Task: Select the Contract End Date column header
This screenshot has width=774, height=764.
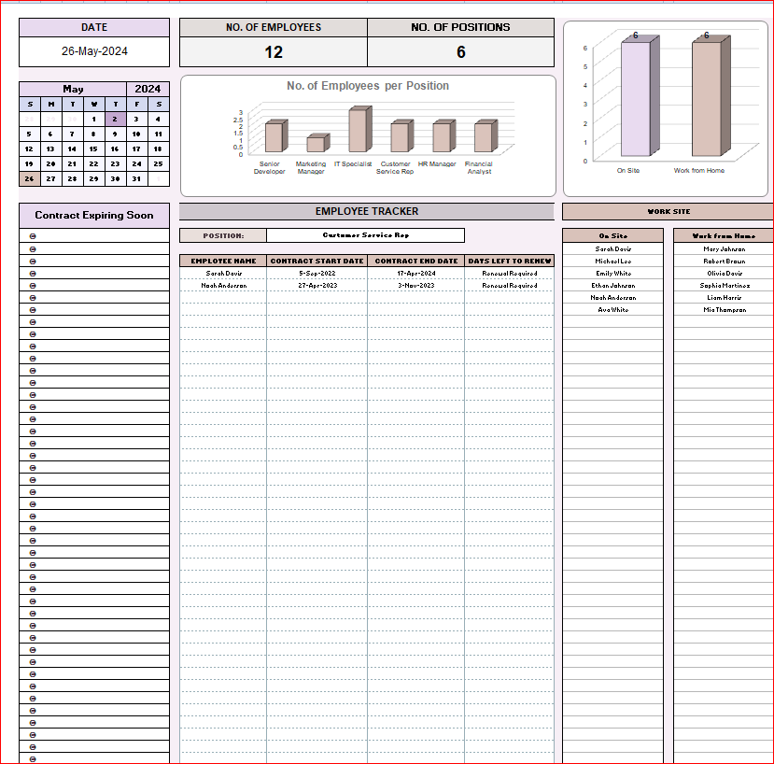Action: pyautogui.click(x=415, y=262)
